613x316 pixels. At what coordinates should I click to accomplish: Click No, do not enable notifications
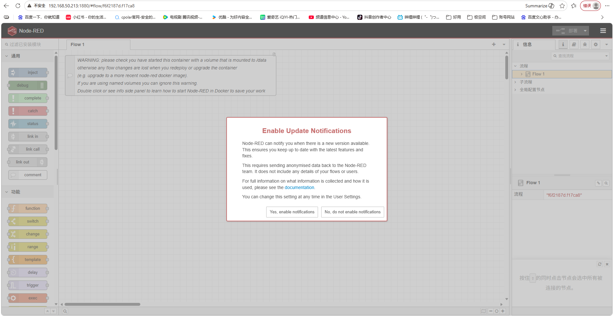353,212
